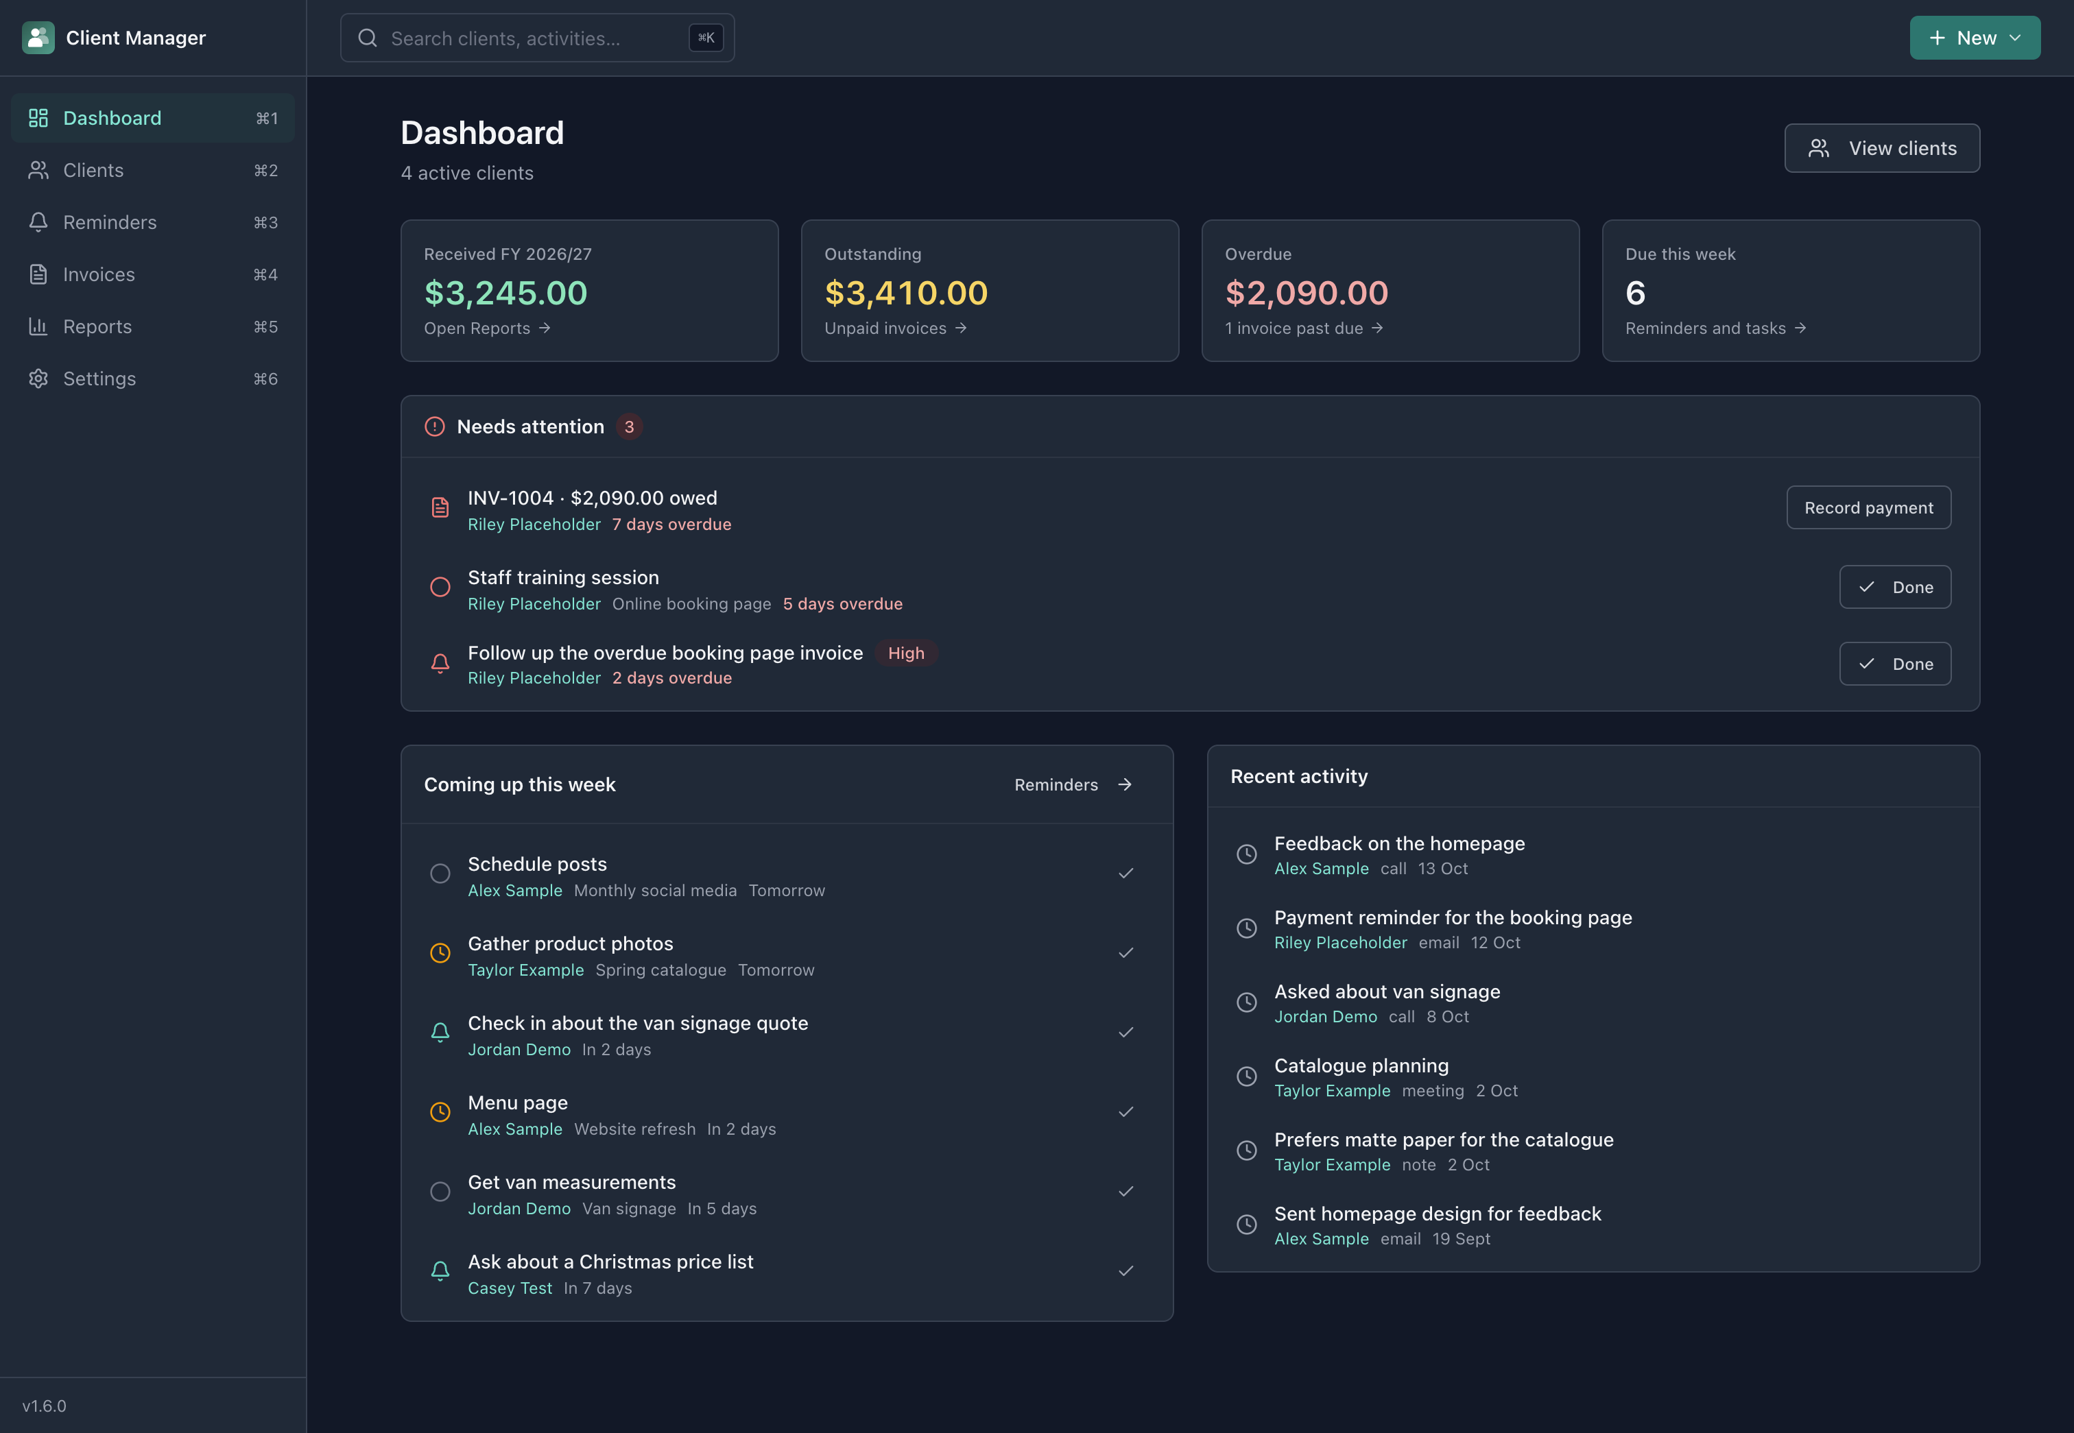Click the bell icon for van signage quote
Image resolution: width=2074 pixels, height=1433 pixels.
click(440, 1033)
